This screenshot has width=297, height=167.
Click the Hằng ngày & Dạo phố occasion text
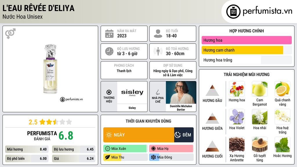pyautogui.click(x=173, y=73)
